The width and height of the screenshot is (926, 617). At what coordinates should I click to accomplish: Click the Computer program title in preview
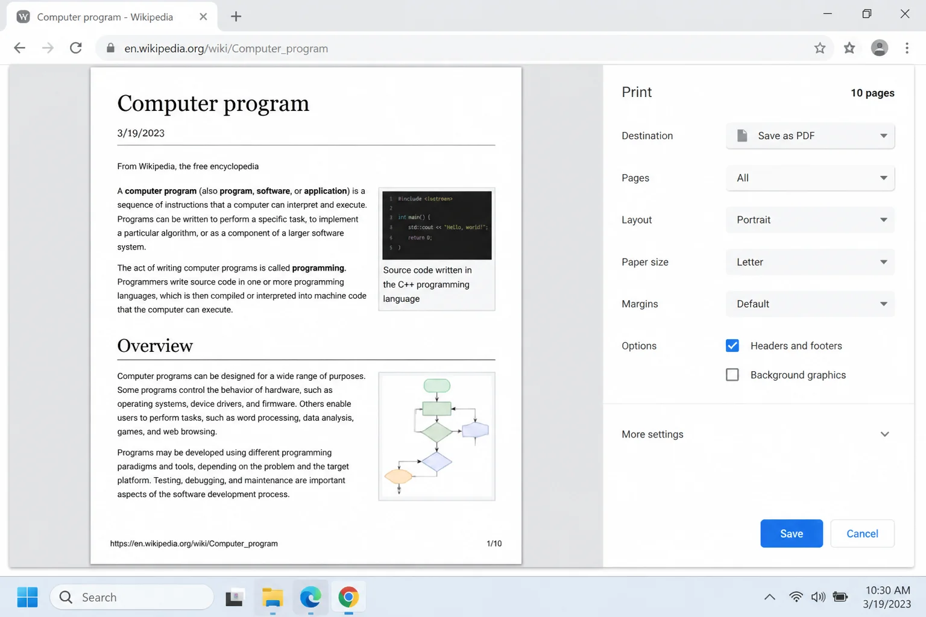213,104
